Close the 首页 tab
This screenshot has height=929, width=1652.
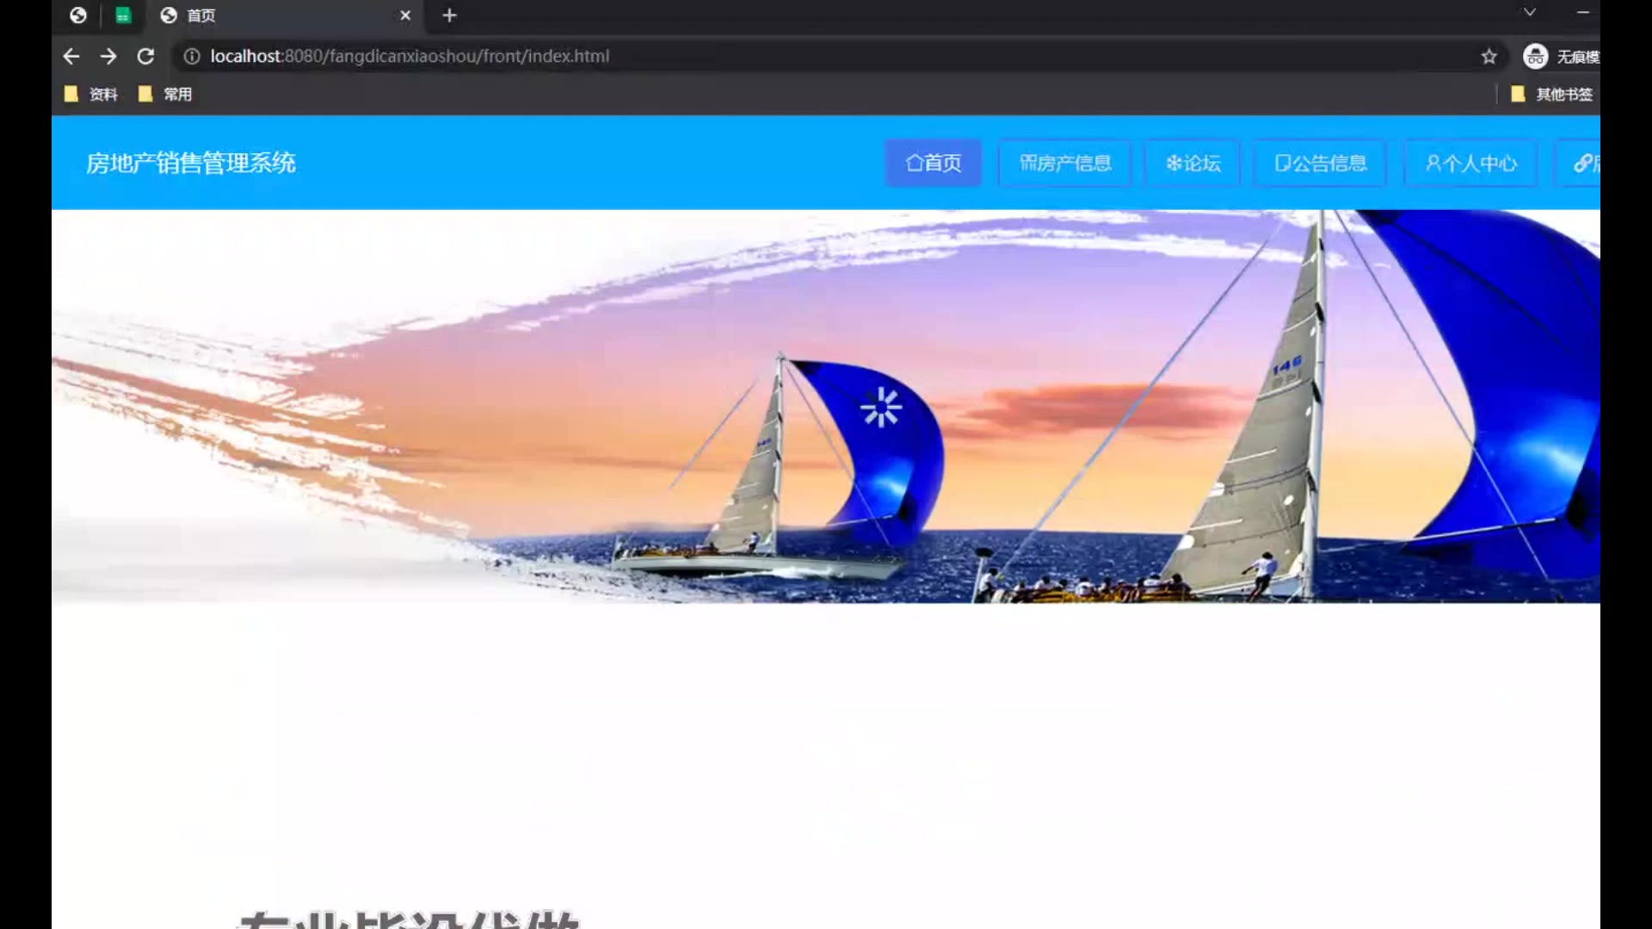(405, 15)
